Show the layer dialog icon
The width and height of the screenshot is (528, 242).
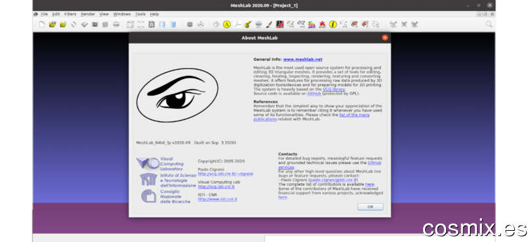coord(106,24)
